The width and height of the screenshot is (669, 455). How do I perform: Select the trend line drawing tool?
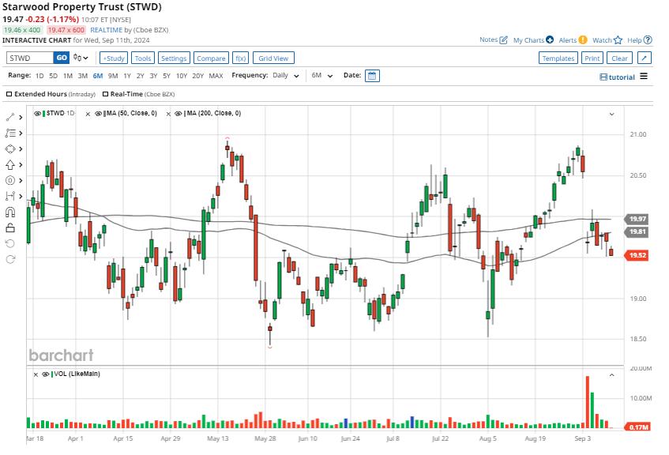tap(10, 117)
